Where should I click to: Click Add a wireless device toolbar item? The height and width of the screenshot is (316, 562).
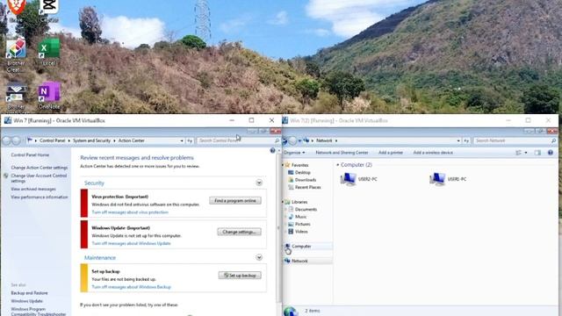433,153
